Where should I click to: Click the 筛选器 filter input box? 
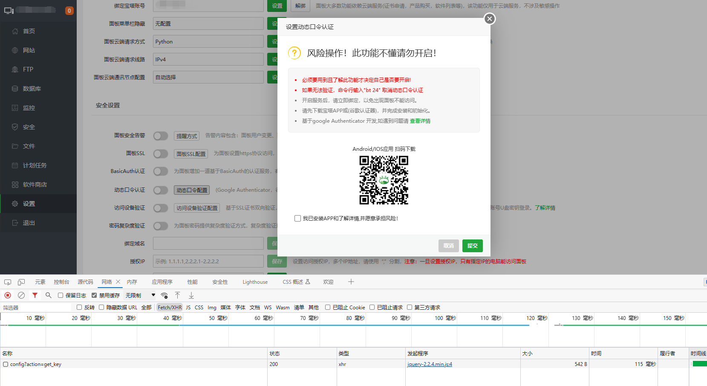[x=37, y=307]
